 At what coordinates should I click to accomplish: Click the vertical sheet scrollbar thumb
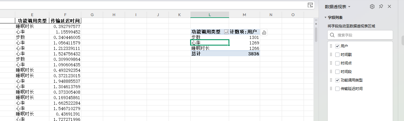[x=316, y=34]
